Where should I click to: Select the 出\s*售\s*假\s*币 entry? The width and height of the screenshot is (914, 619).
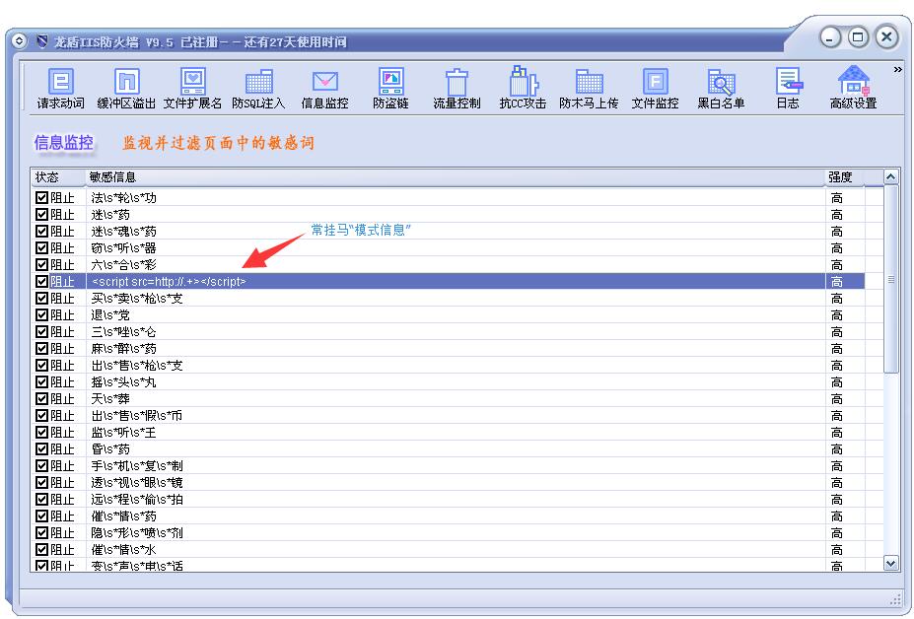[x=137, y=416]
